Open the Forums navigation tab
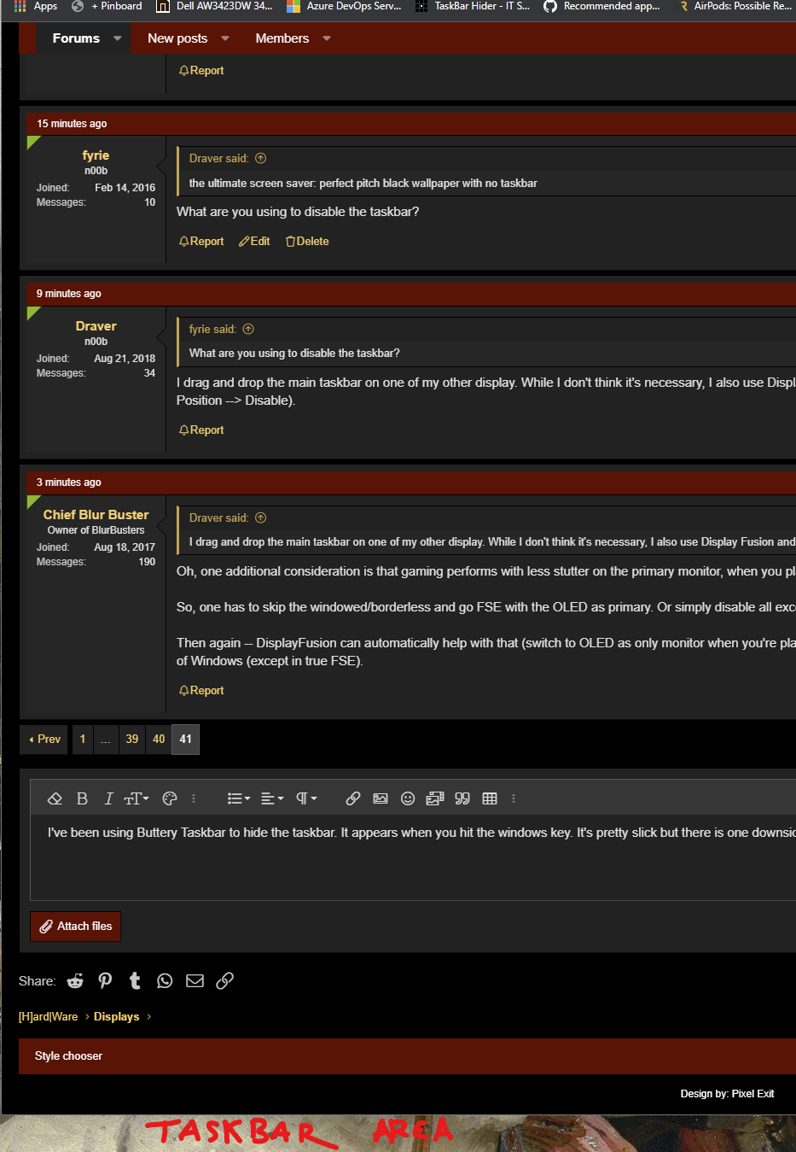The height and width of the screenshot is (1152, 796). click(76, 38)
